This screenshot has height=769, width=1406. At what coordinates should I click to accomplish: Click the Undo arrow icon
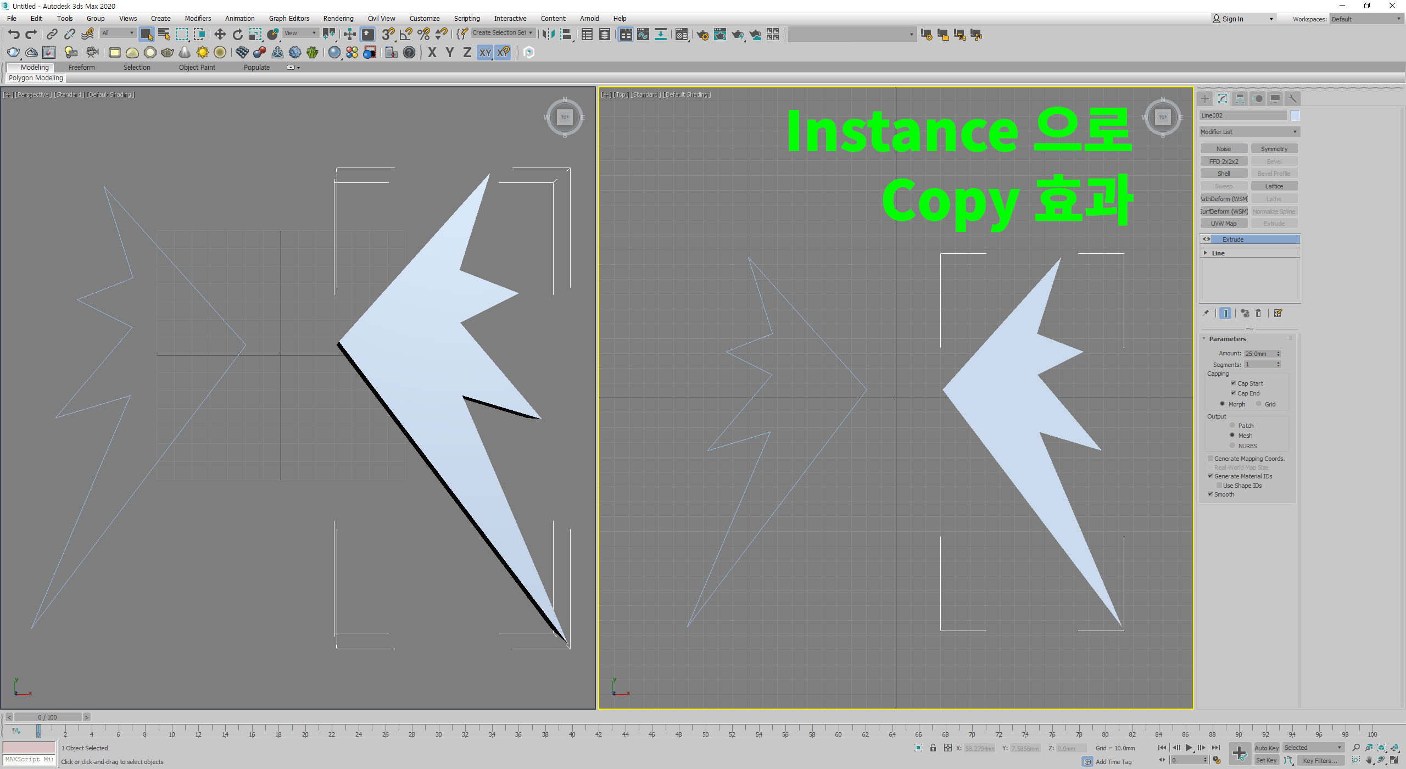click(13, 35)
